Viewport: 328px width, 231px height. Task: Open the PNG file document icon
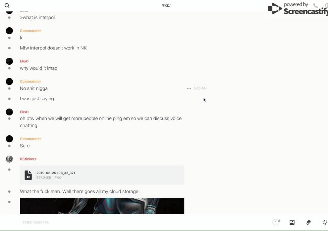(x=28, y=175)
